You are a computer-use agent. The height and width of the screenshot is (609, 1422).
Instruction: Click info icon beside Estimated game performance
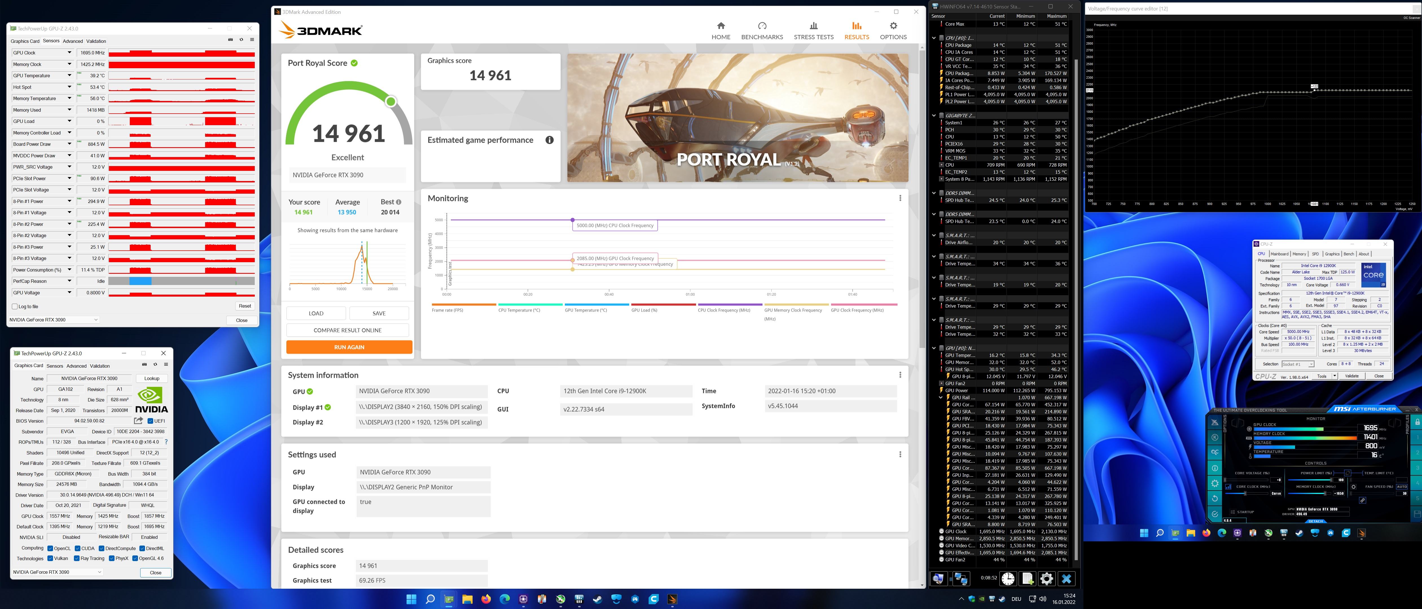[549, 140]
